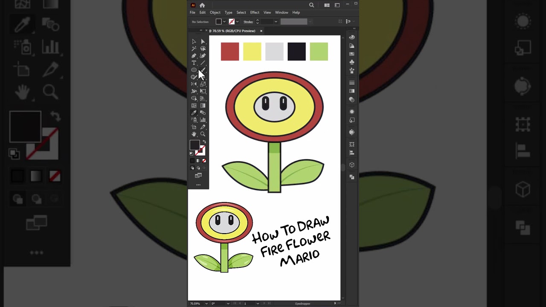Activate the Line Segment tool
The width and height of the screenshot is (546, 307).
(x=203, y=63)
